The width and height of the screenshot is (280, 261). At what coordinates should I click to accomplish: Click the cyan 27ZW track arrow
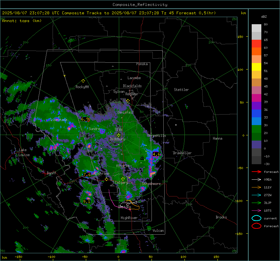tap(256, 195)
